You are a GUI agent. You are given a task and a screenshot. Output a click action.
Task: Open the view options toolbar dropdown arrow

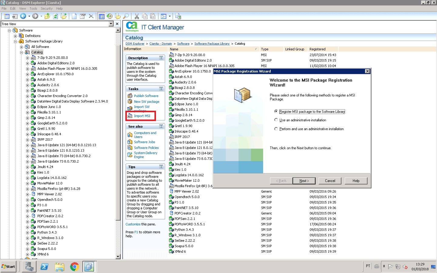point(170,16)
